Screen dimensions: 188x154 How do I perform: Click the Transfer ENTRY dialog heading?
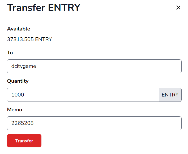click(44, 7)
